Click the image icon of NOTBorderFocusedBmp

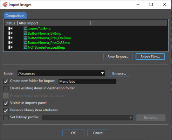coord(26,47)
